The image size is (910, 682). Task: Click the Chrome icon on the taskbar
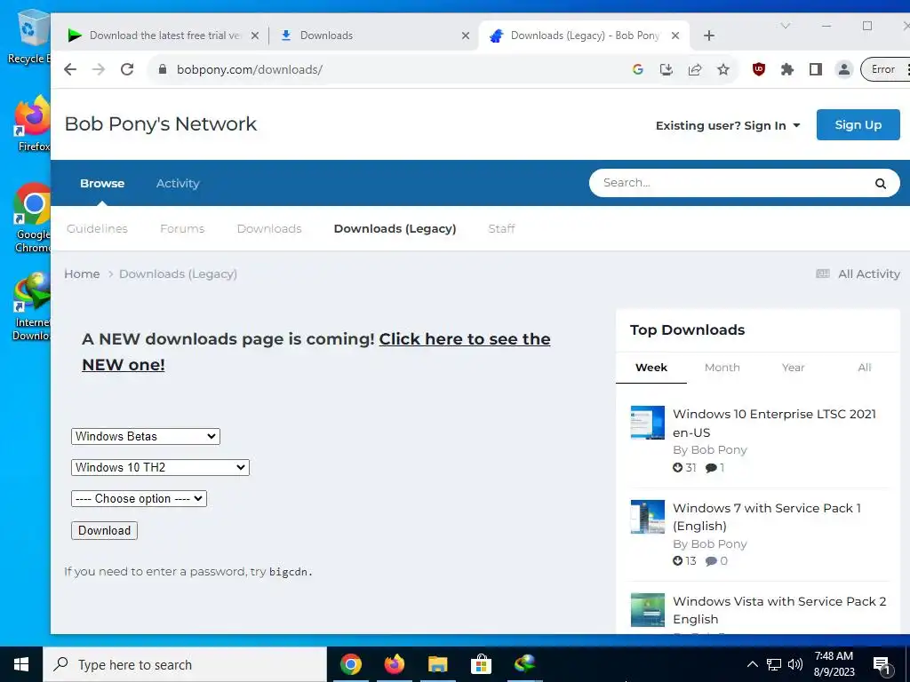350,664
